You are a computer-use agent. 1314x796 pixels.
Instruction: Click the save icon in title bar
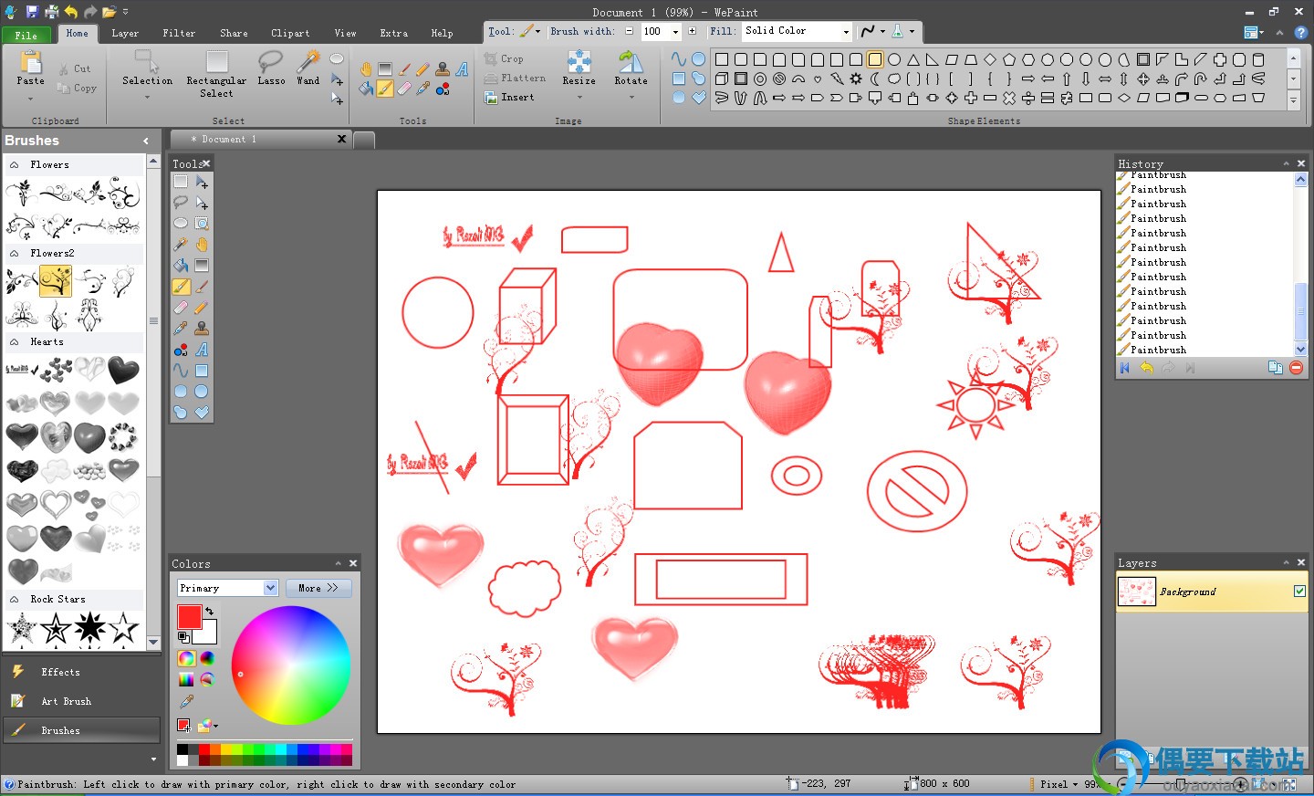coord(32,12)
